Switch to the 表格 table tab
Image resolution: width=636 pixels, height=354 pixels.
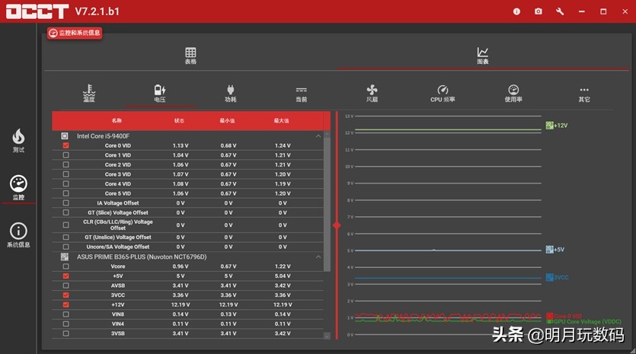tap(190, 56)
